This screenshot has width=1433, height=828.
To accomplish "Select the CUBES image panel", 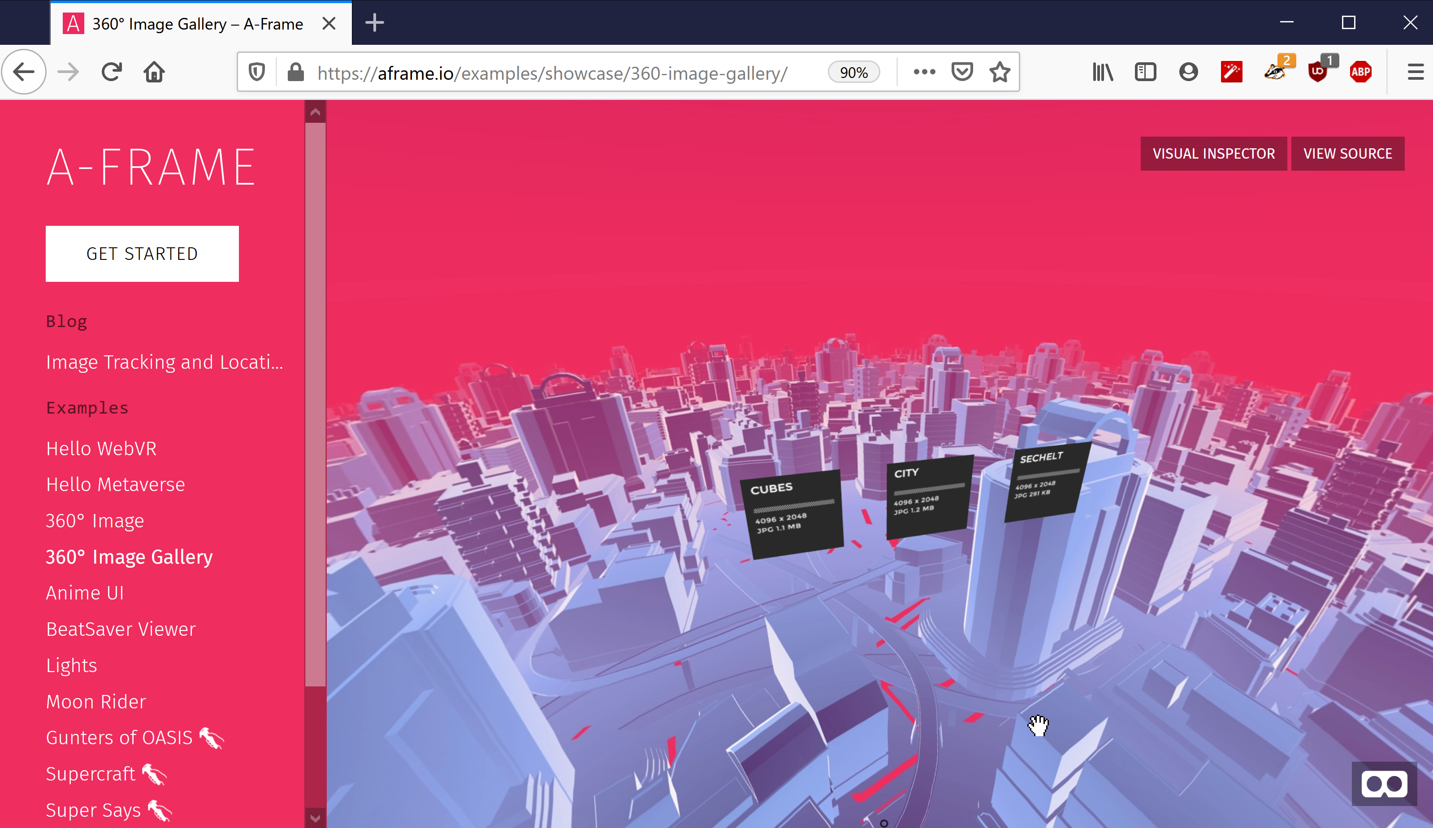I will (x=792, y=514).
